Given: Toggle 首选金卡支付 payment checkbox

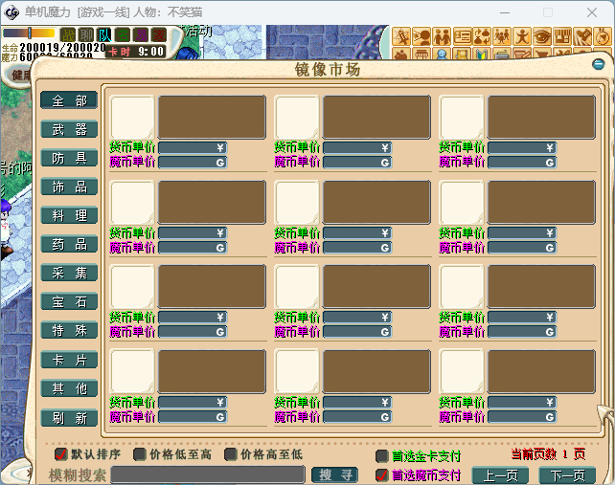Looking at the screenshot, I should (381, 457).
